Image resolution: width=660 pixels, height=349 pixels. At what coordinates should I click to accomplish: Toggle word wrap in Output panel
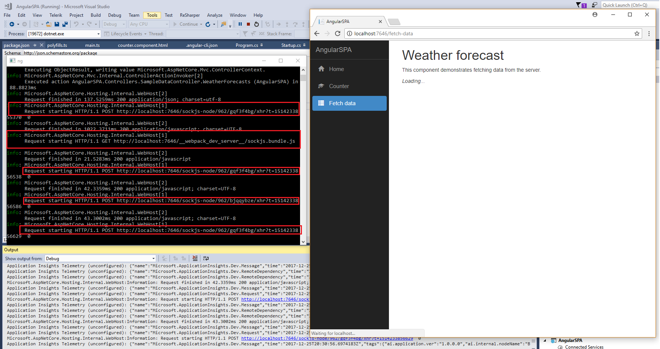click(206, 258)
